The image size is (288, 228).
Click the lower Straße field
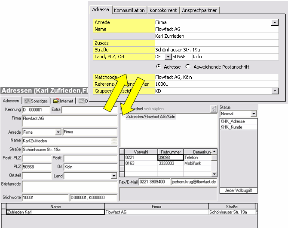(70, 150)
